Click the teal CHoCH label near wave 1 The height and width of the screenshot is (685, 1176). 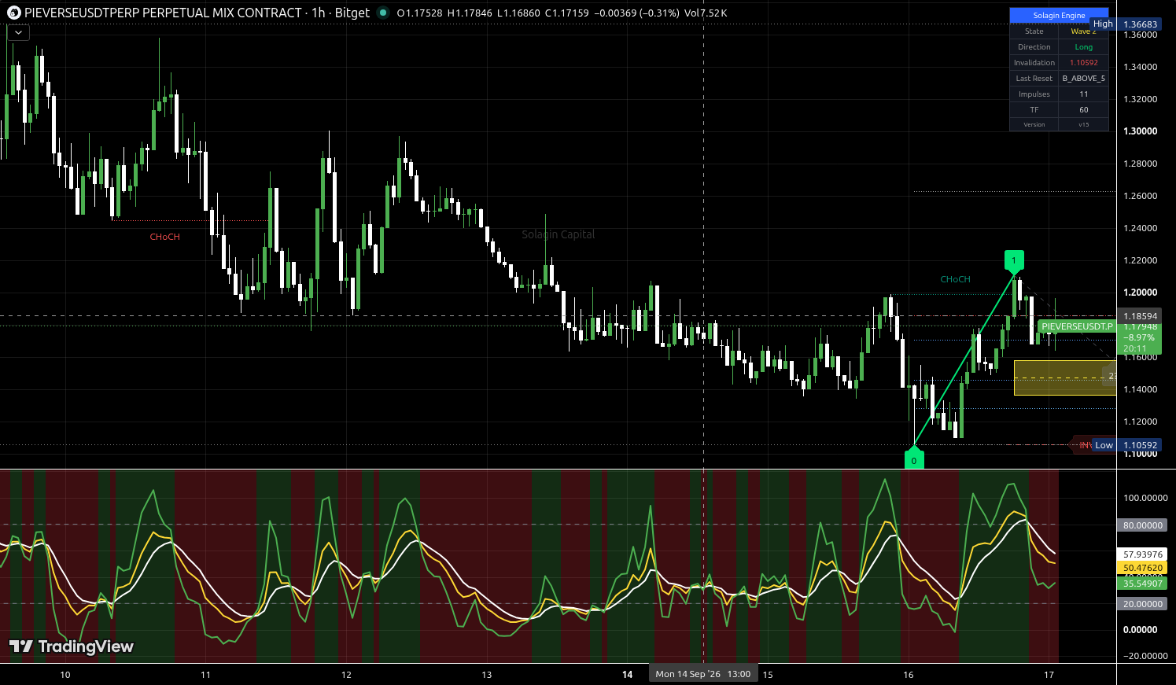point(956,279)
